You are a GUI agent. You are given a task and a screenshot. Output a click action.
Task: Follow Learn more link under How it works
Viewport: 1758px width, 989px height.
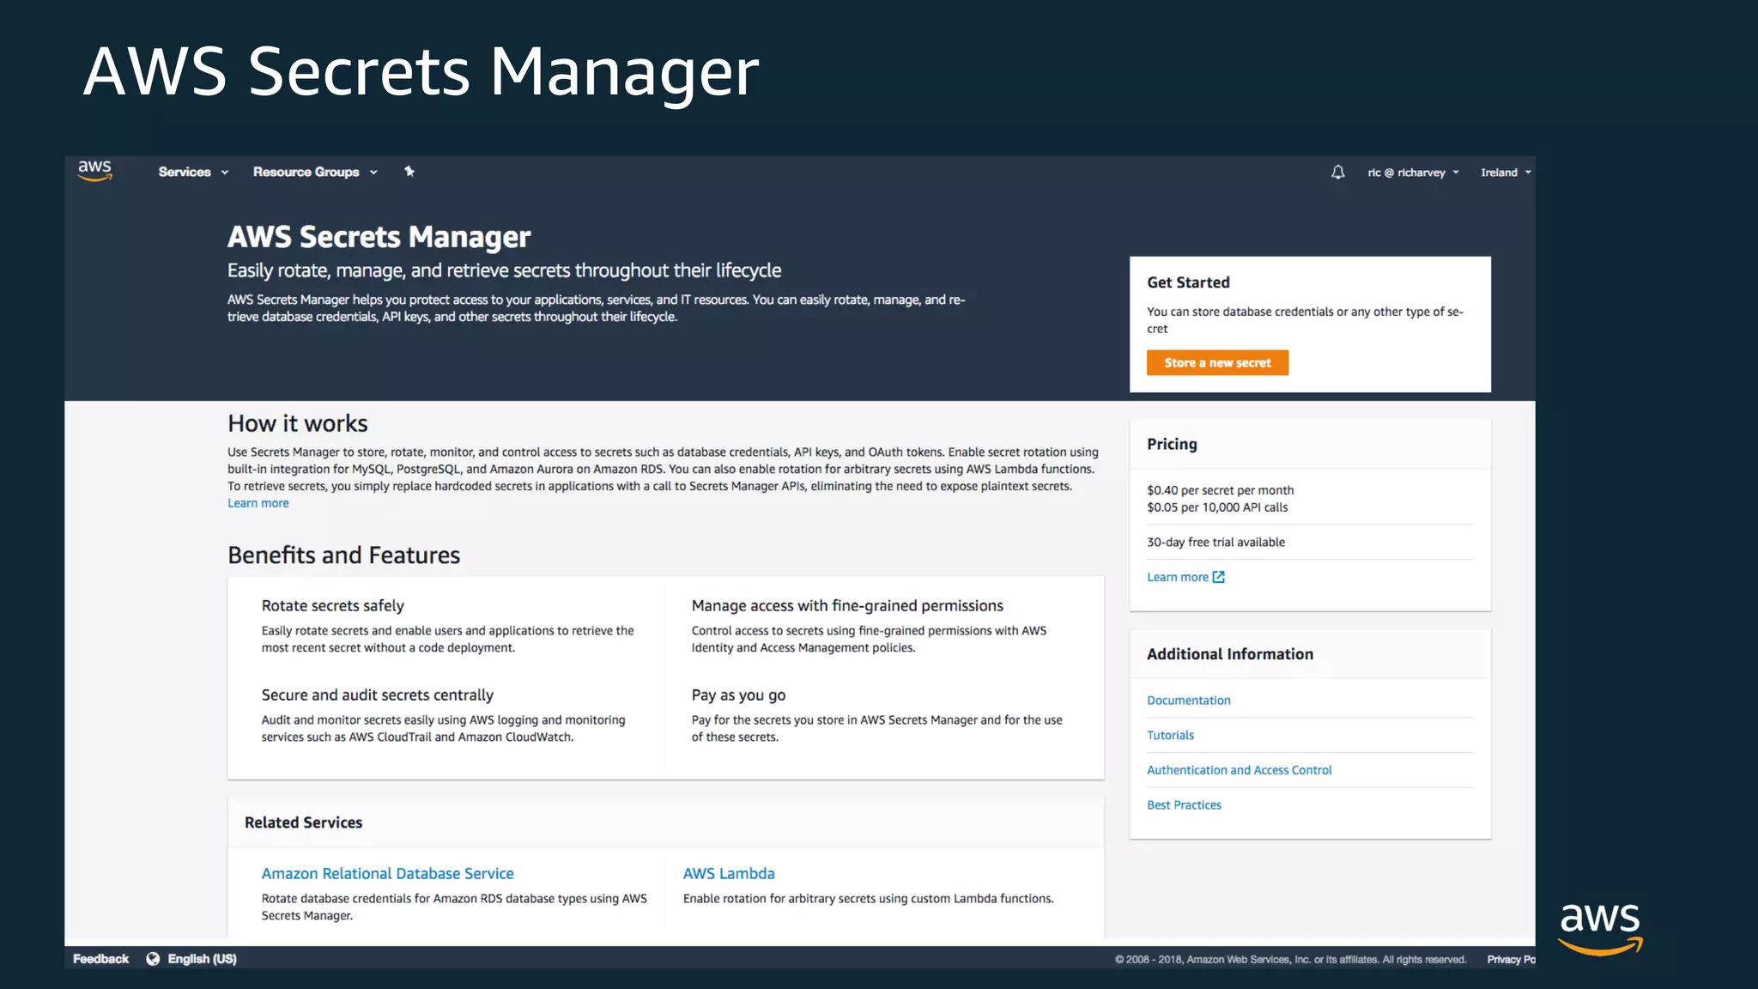[x=258, y=503]
